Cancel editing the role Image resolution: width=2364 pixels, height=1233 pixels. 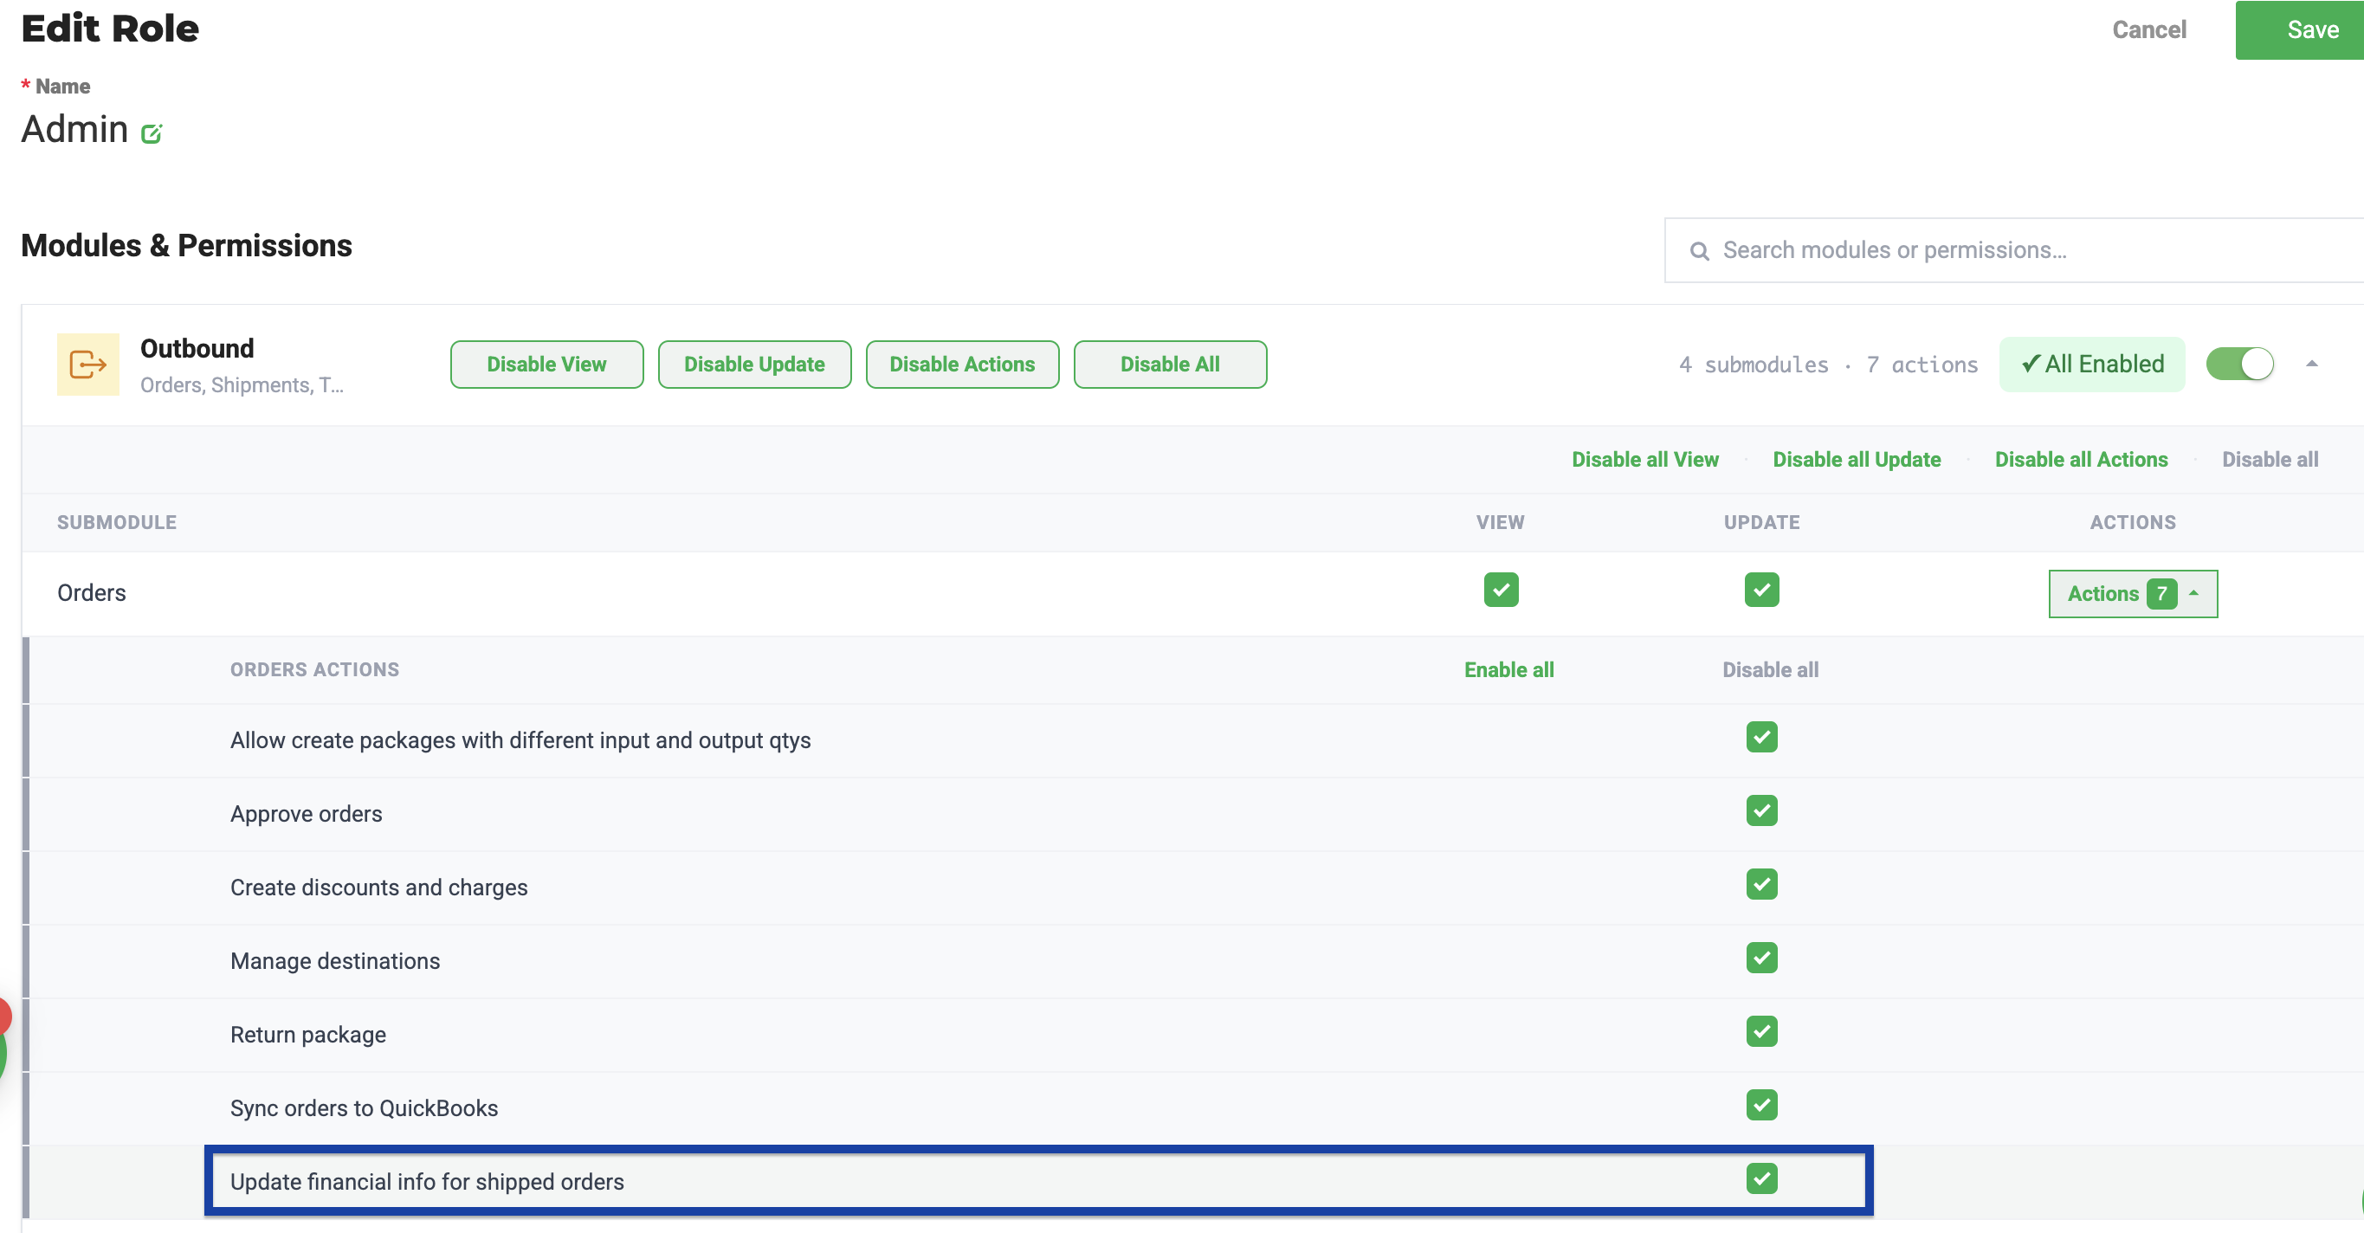2148,30
